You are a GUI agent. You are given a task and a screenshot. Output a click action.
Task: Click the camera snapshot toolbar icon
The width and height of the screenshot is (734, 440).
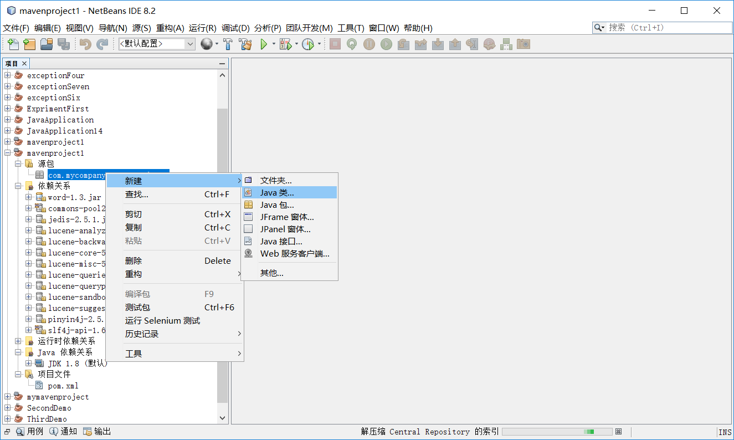point(523,44)
